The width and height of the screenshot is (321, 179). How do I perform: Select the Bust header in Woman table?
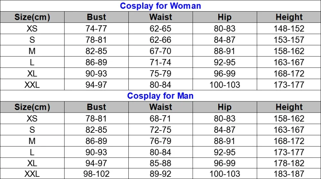pos(96,17)
